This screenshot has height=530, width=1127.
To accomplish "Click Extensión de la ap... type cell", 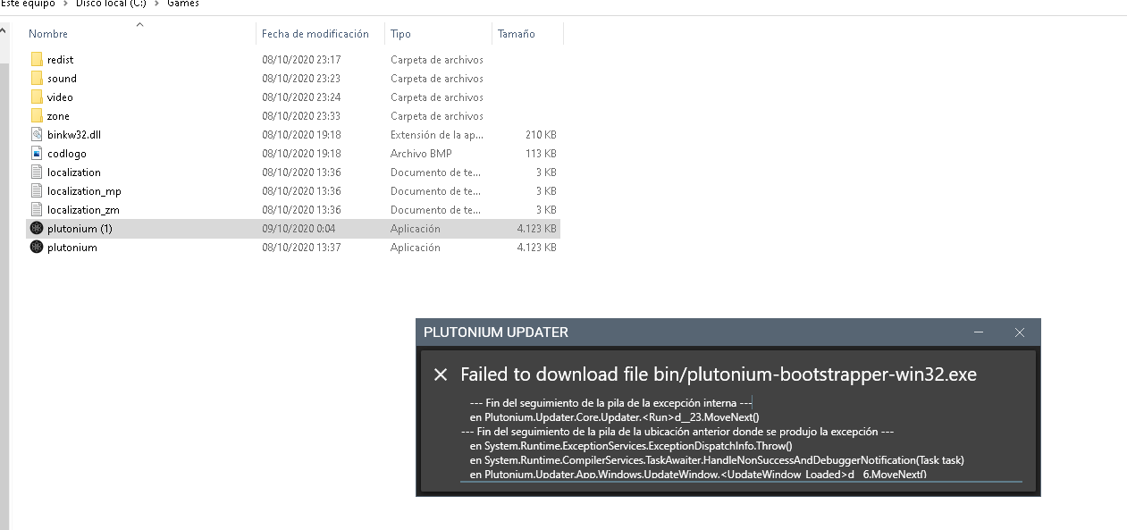I will point(437,135).
